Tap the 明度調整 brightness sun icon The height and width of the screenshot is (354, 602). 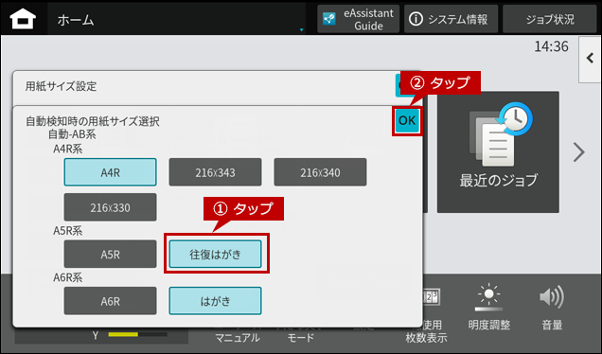488,297
